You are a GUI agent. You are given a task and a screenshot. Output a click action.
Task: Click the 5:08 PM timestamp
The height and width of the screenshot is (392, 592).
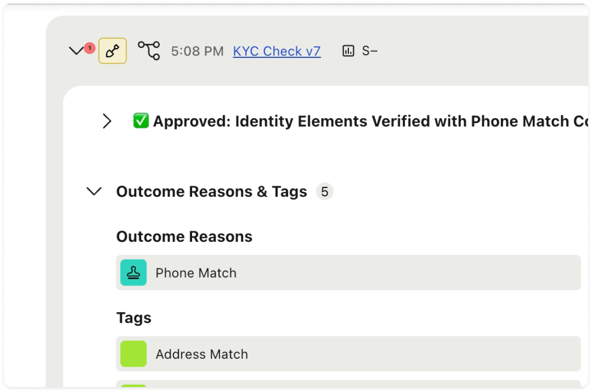pos(197,51)
